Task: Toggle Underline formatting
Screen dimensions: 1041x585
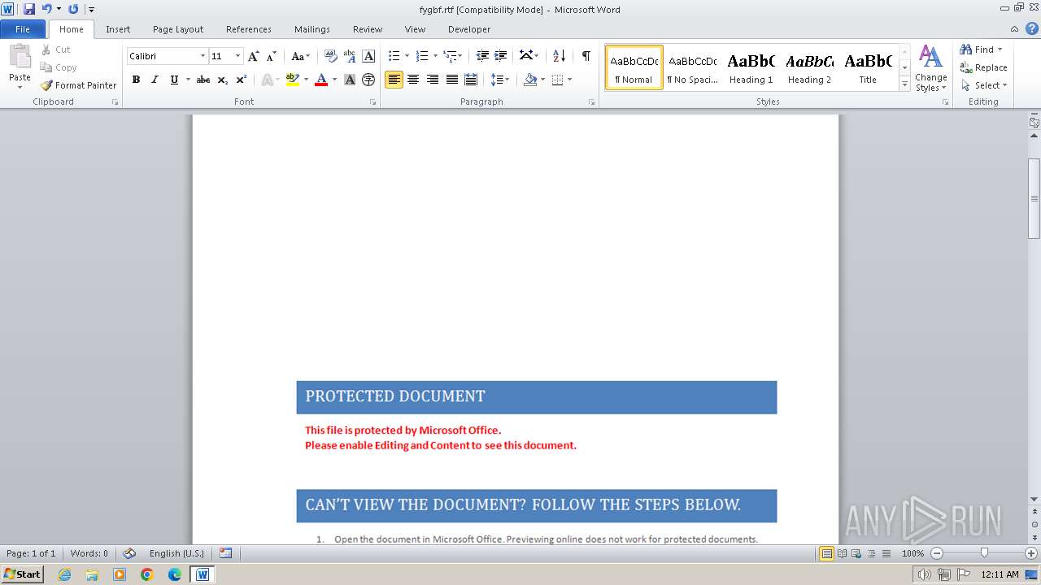Action: 174,80
